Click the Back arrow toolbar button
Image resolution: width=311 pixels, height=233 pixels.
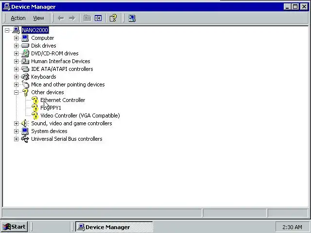click(x=61, y=18)
